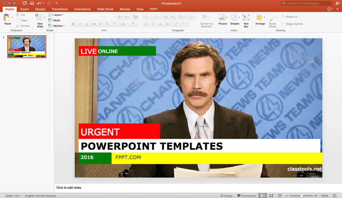Open the font name combo box
The height and width of the screenshot is (198, 342).
(87, 17)
